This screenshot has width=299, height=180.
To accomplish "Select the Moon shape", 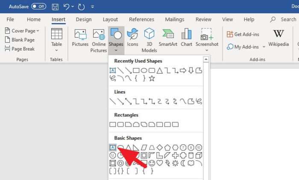I will tap(183, 163).
